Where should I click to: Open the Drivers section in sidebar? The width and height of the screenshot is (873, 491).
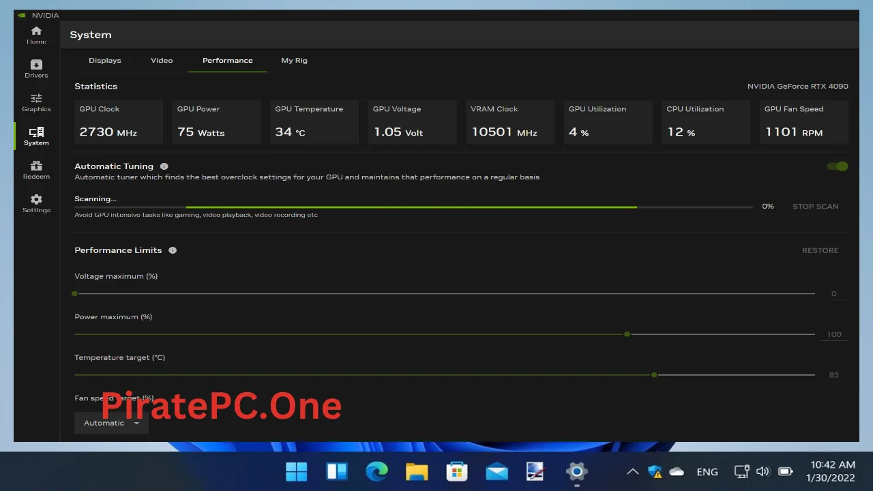click(x=36, y=69)
